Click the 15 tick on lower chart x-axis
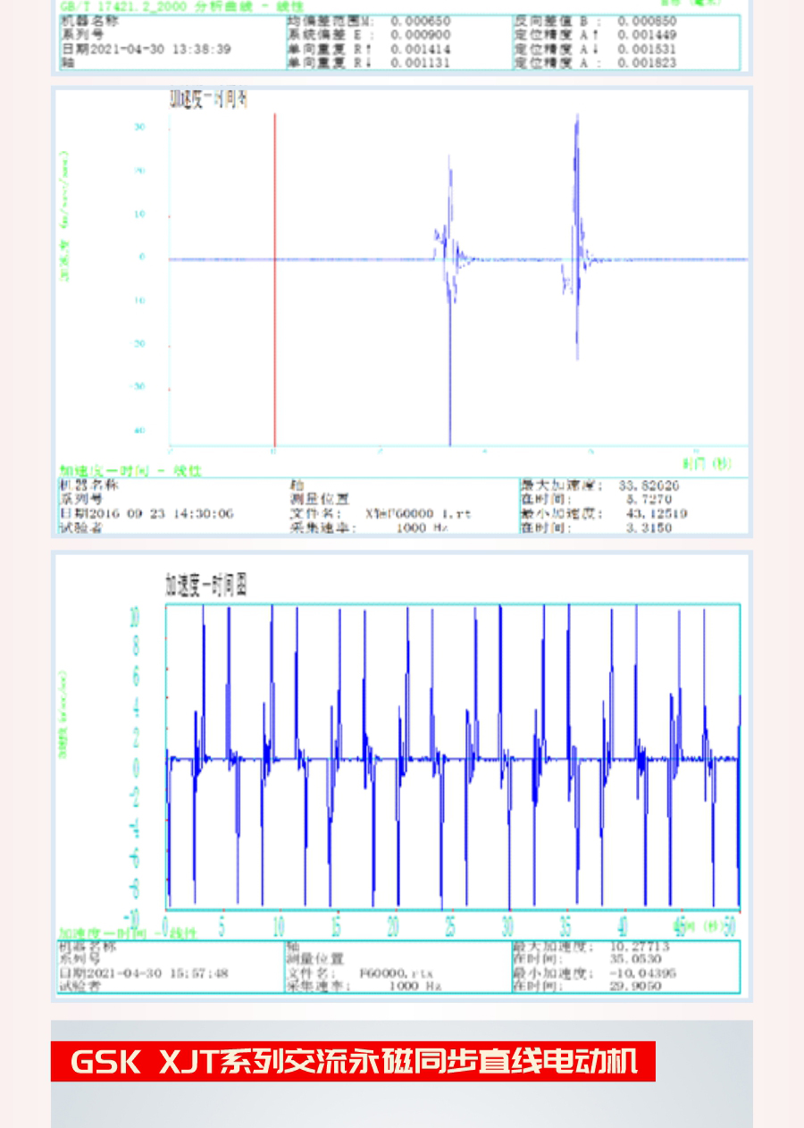Viewport: 804px width, 1128px height. point(336,928)
